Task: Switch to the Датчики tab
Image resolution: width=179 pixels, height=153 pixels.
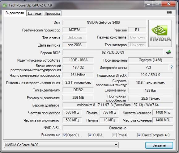Action: point(34,14)
